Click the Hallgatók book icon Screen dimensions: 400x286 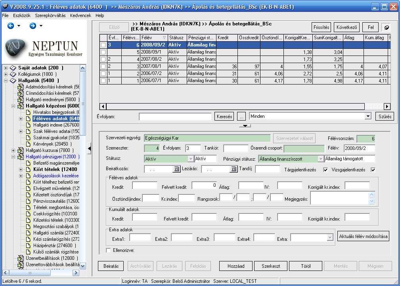tap(13, 81)
